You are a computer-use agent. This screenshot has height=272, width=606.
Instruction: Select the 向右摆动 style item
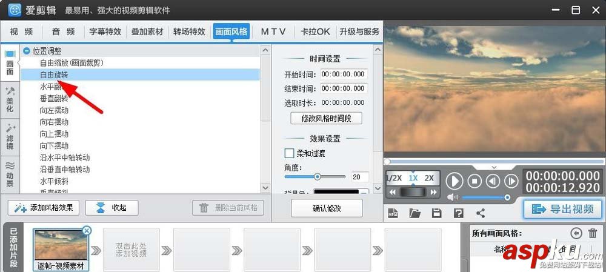(x=54, y=122)
